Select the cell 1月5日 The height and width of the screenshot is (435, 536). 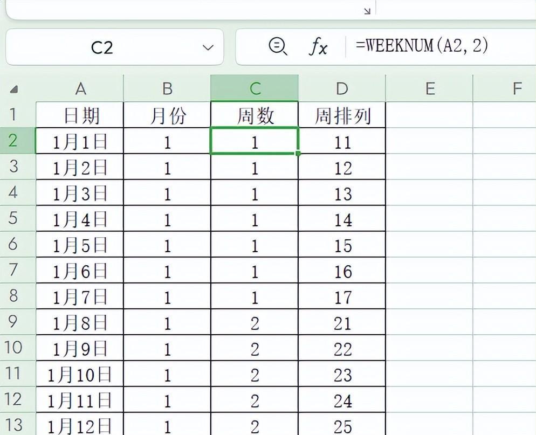pyautogui.click(x=80, y=244)
